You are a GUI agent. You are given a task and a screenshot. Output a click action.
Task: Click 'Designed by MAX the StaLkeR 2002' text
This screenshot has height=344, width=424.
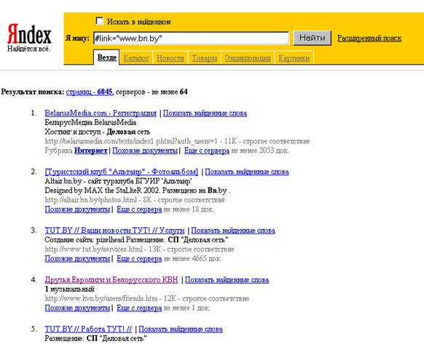[102, 191]
